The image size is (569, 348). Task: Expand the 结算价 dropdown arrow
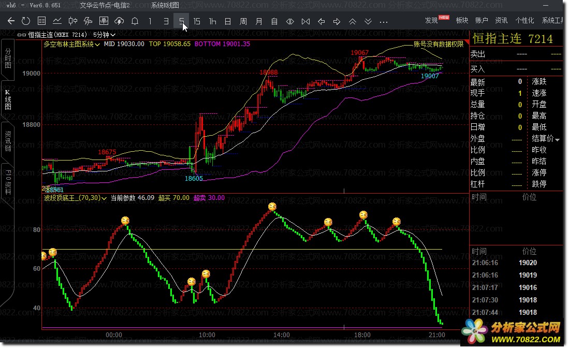click(558, 139)
